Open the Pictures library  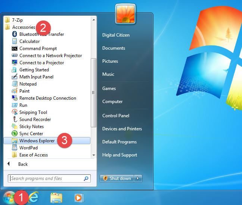pyautogui.click(x=110, y=61)
